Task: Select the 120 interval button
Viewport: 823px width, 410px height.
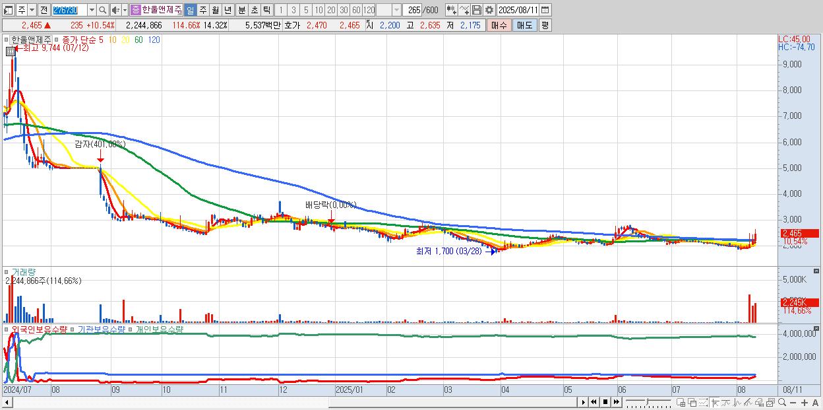Action: pyautogui.click(x=369, y=10)
